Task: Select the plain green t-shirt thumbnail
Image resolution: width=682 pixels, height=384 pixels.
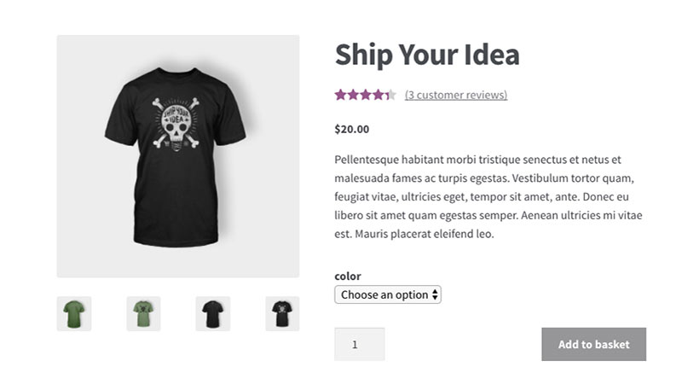Action: 74,314
